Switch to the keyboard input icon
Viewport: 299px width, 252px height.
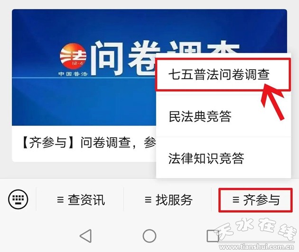click(x=18, y=199)
